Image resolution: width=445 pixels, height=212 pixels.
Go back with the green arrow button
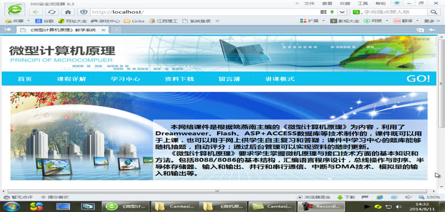[35, 12]
